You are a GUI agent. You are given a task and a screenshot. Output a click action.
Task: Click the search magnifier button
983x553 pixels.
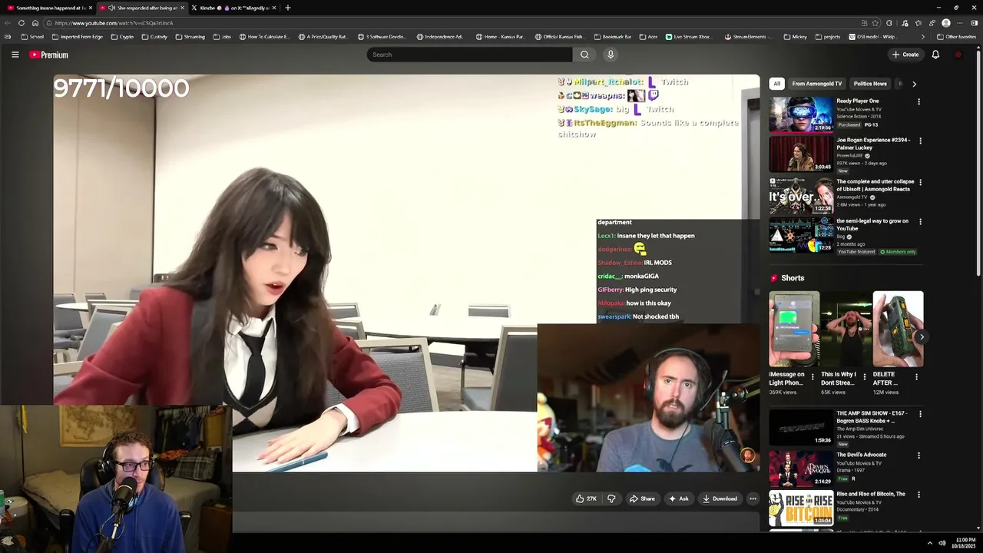(x=584, y=55)
